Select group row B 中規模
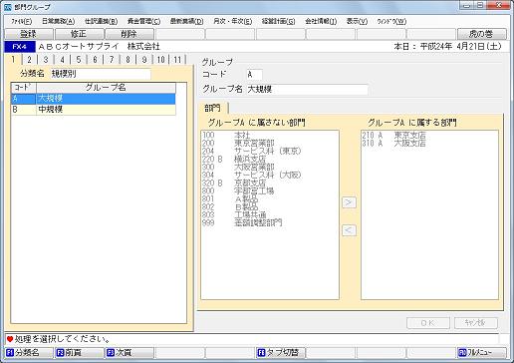 click(x=94, y=110)
